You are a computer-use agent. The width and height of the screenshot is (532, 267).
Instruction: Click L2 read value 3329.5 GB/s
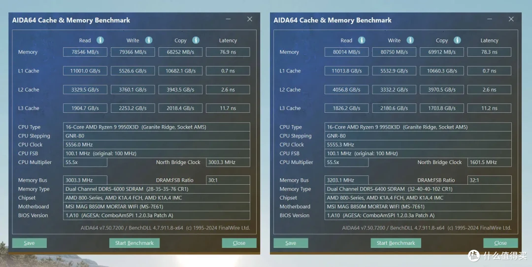point(85,90)
